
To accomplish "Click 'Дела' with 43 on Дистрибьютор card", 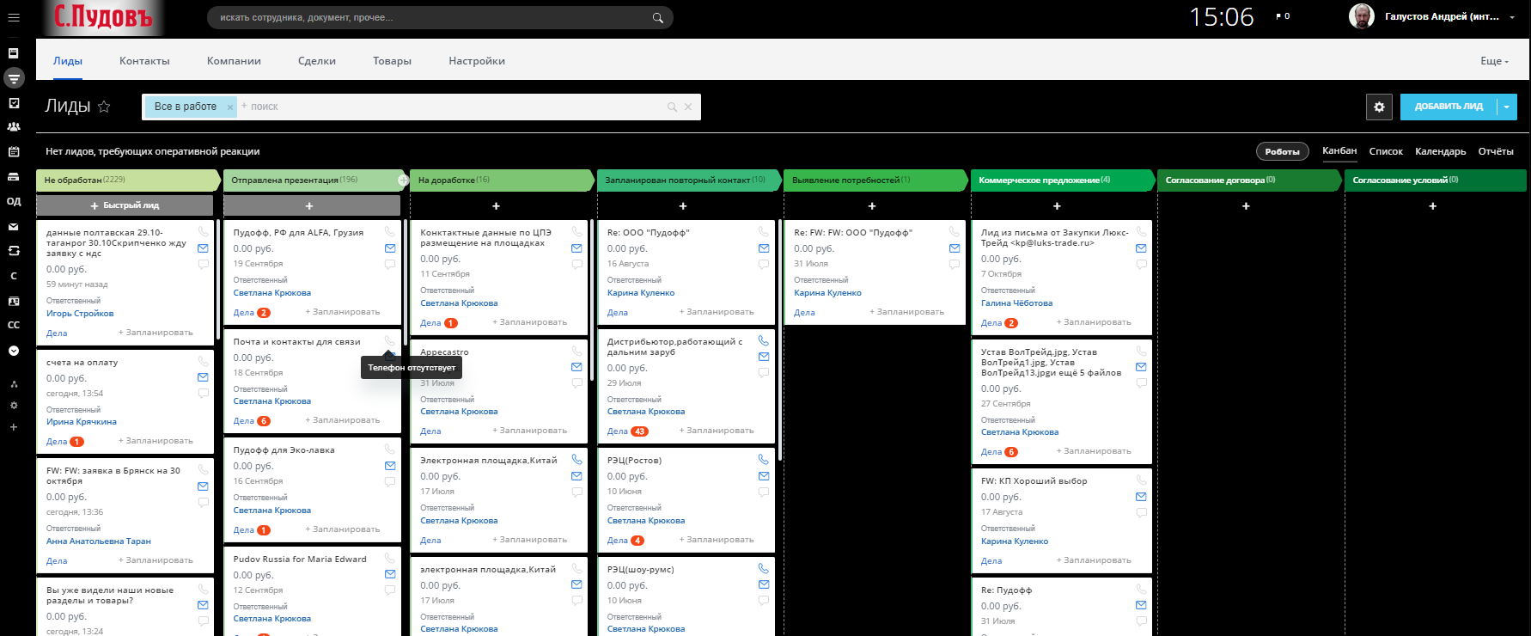I will coord(627,431).
